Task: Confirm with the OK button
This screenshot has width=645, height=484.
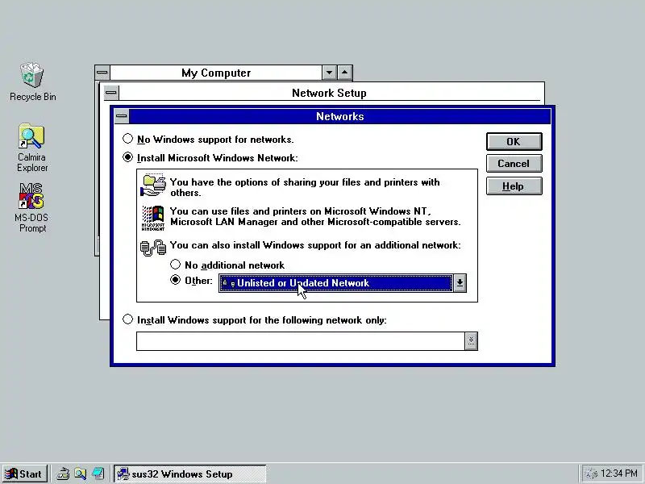Action: click(x=514, y=142)
